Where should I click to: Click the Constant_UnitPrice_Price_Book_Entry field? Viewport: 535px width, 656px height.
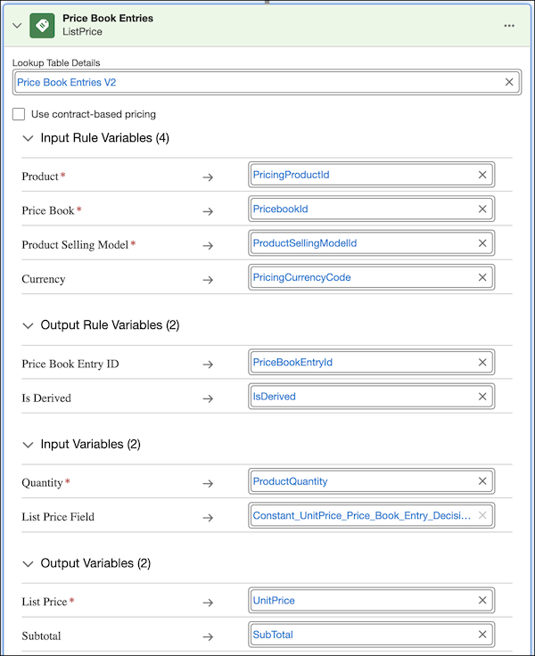pyautogui.click(x=371, y=515)
